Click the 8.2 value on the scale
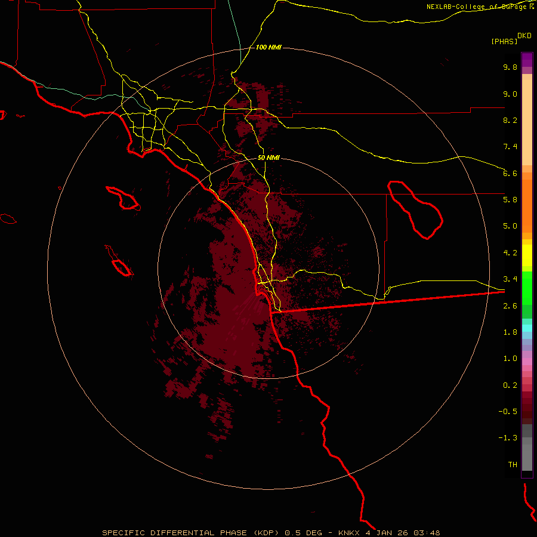The width and height of the screenshot is (537, 537). [510, 120]
